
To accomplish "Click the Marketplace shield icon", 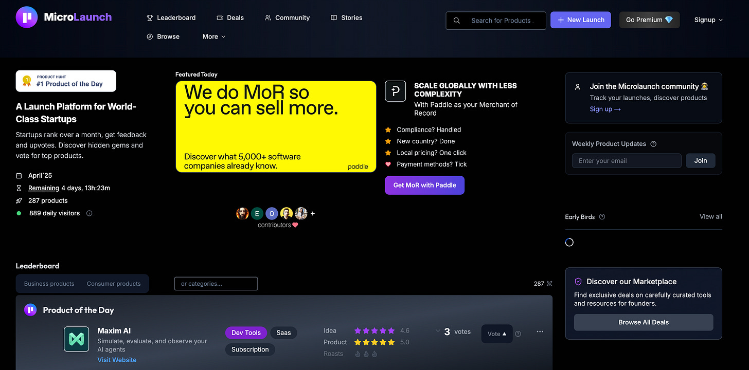I will click(x=578, y=282).
